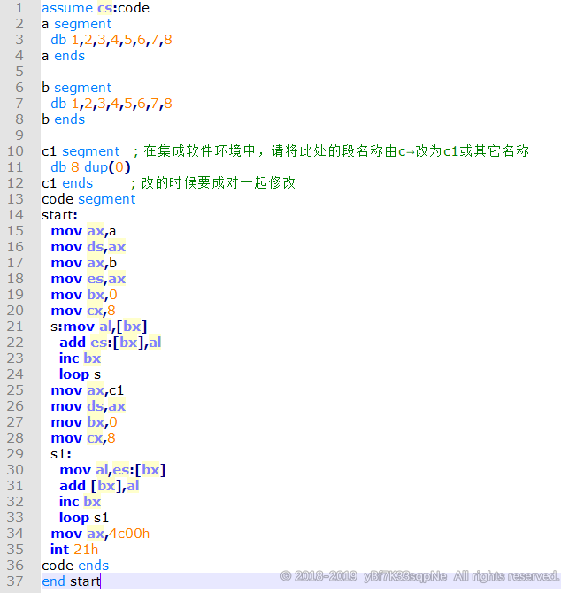Click 's:mov al,[bx]' on line 21
The image size is (561, 593).
point(99,327)
